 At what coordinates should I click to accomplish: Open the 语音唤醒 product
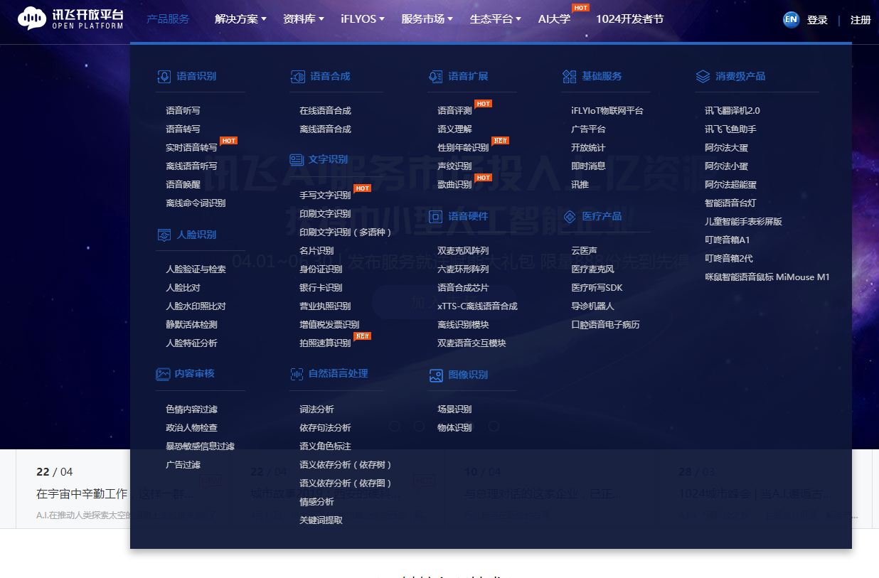(x=183, y=185)
